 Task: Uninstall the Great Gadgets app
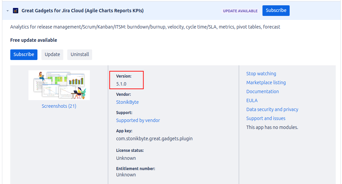pos(80,54)
